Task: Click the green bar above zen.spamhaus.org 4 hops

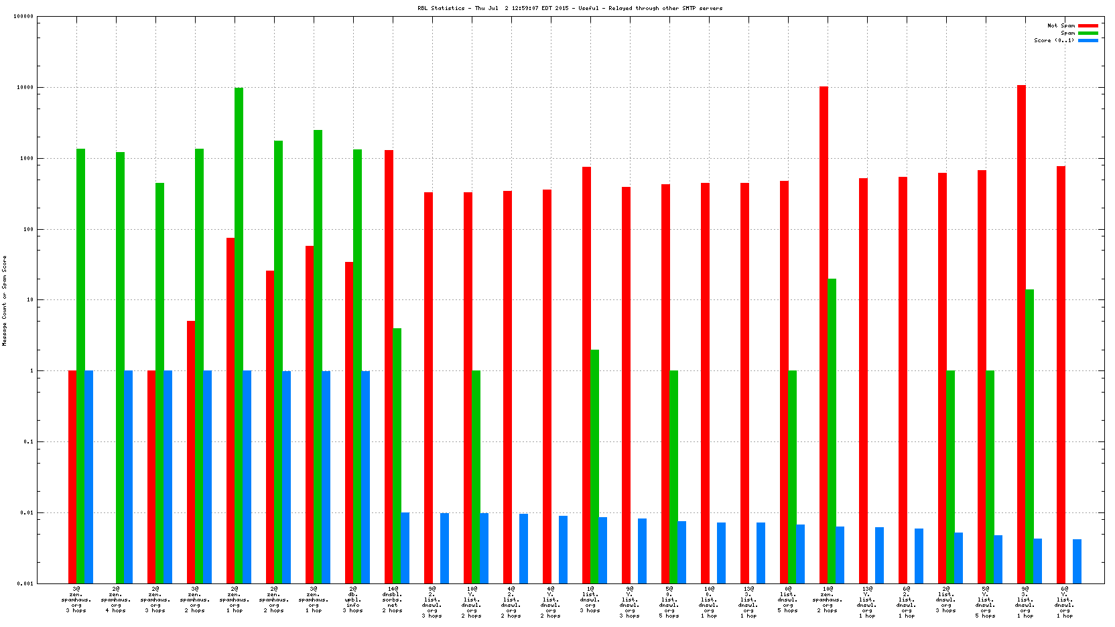Action: (x=120, y=368)
